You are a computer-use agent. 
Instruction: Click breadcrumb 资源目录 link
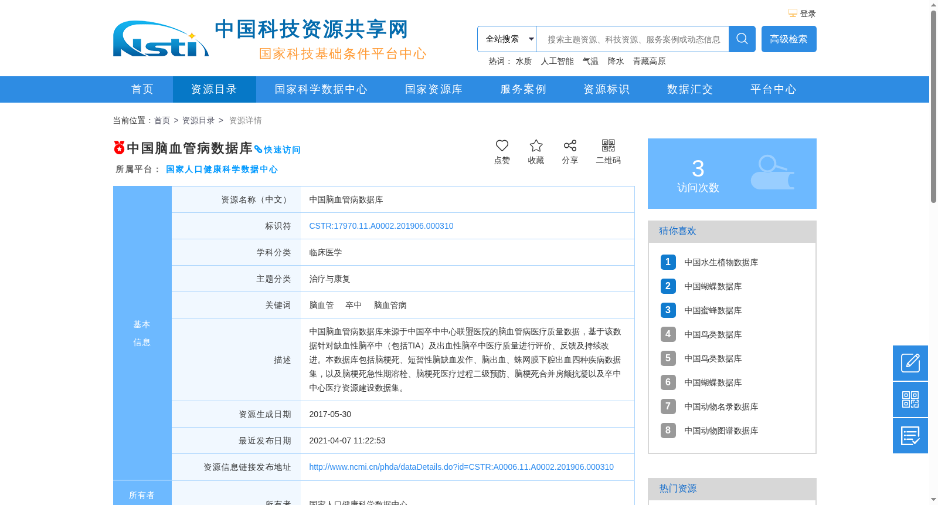(x=198, y=120)
